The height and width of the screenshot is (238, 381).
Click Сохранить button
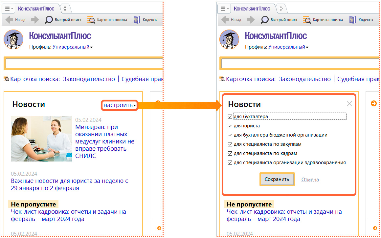coord(277,180)
